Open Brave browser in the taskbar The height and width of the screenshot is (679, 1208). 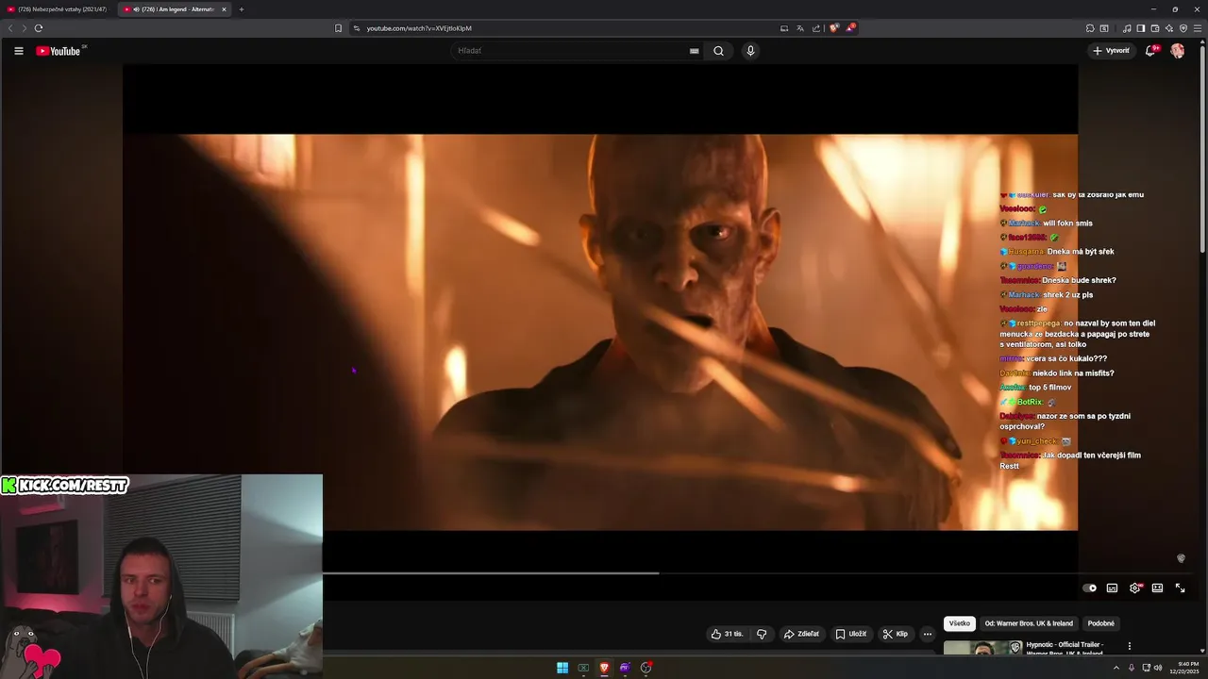(604, 668)
